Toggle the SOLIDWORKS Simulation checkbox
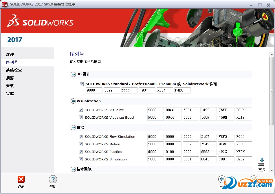The width and height of the screenshot is (275, 194). (x=81, y=159)
